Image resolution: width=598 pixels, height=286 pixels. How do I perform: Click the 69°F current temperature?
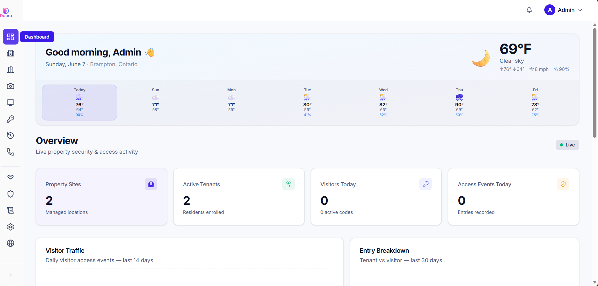[515, 49]
